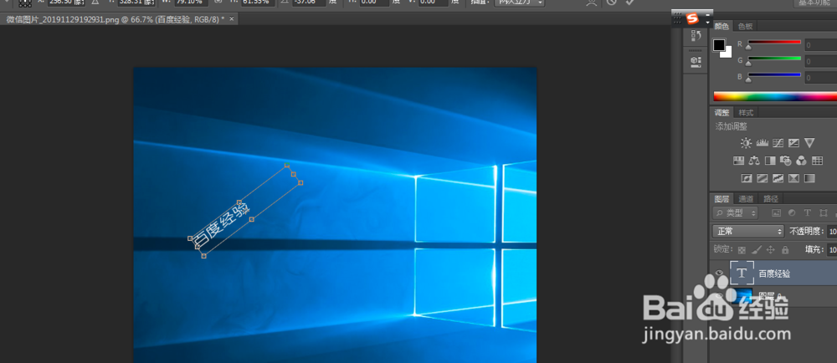Click the 不透明度 opacity field

tap(832, 232)
